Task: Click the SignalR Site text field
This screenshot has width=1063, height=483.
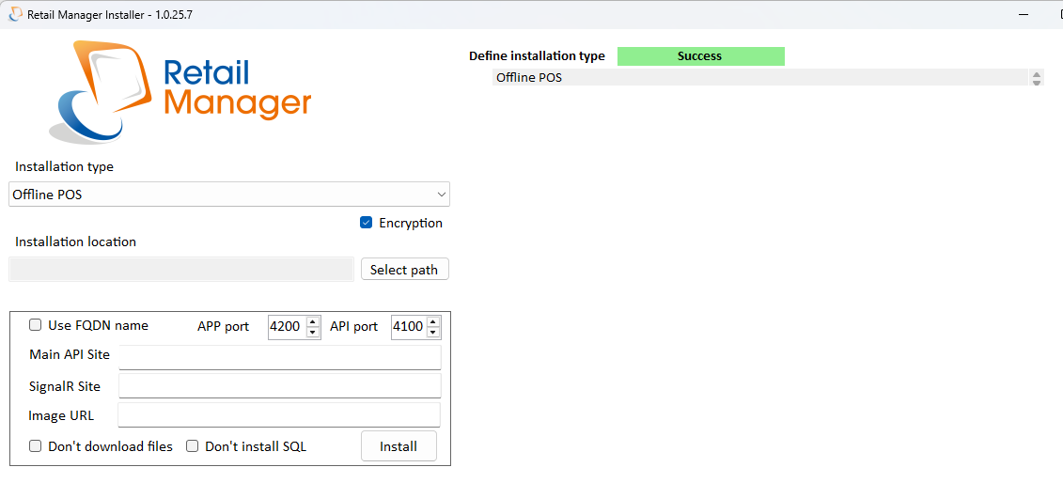Action: point(280,386)
